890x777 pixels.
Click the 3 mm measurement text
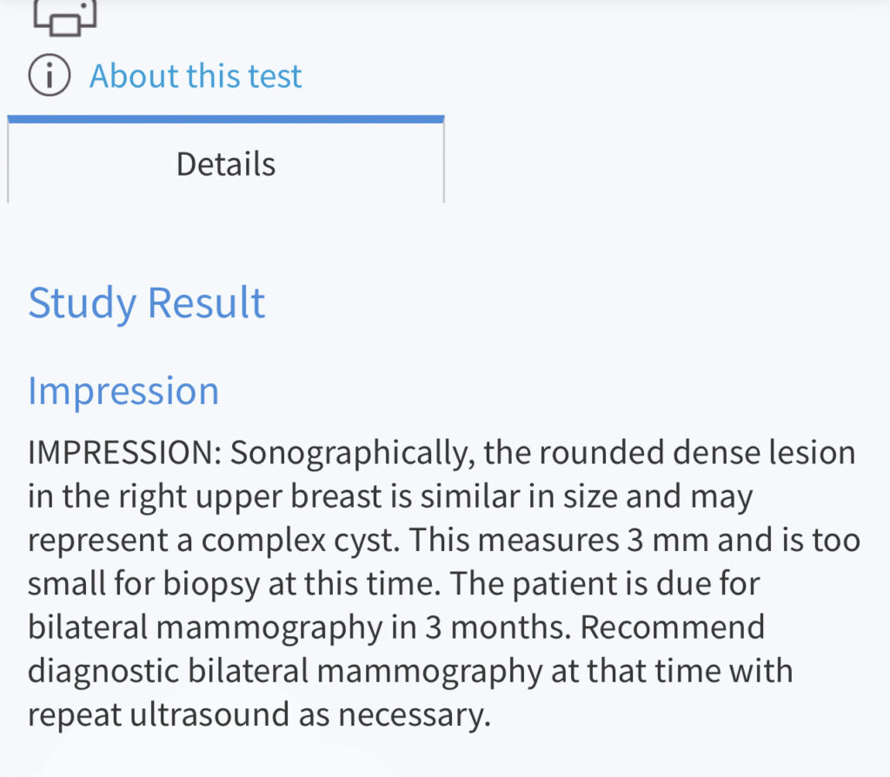(x=667, y=541)
